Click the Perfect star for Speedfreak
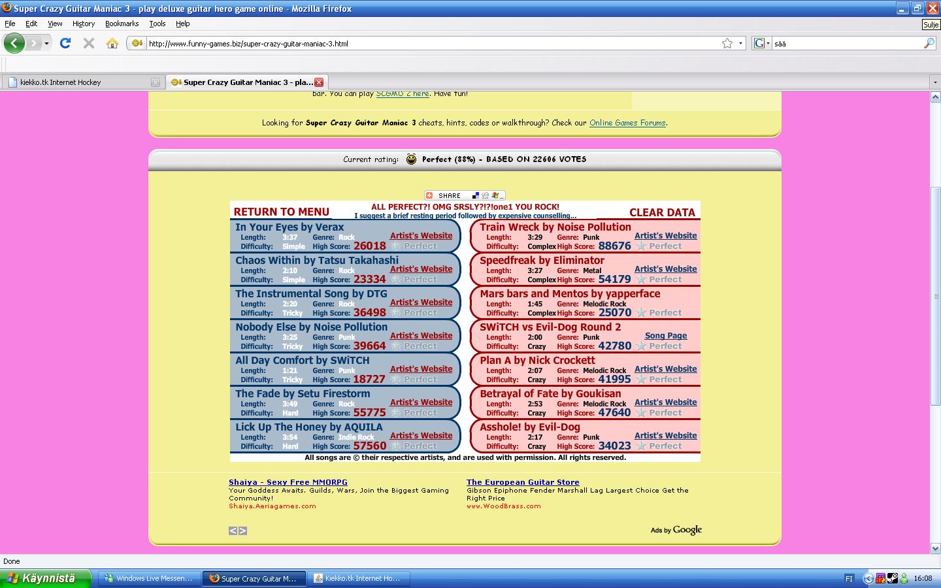This screenshot has height=588, width=941. point(641,280)
